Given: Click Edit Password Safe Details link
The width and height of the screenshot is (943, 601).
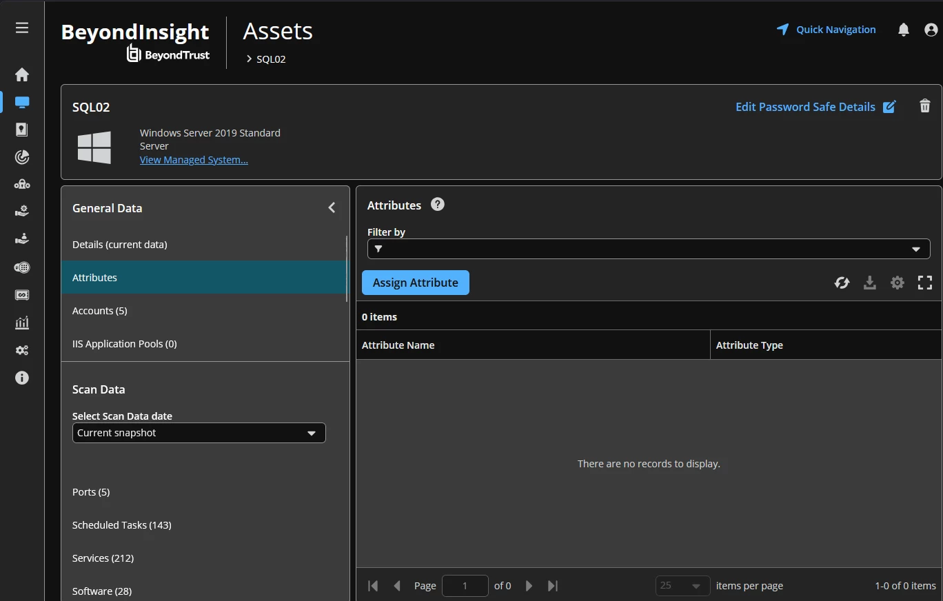Looking at the screenshot, I should coord(805,107).
